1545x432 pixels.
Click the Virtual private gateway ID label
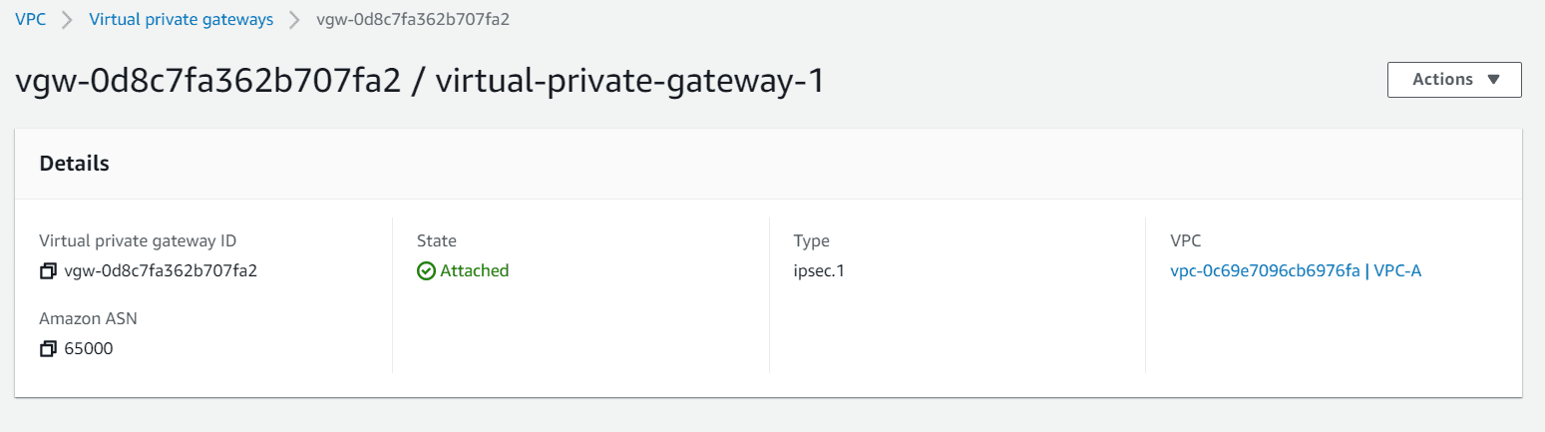(x=138, y=240)
